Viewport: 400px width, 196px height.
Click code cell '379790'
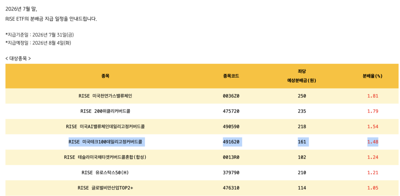click(231, 173)
